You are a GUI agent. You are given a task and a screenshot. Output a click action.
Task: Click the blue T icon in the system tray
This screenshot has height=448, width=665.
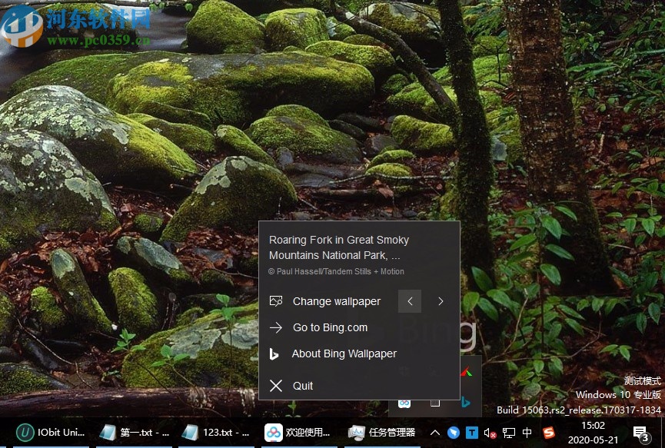click(x=473, y=432)
